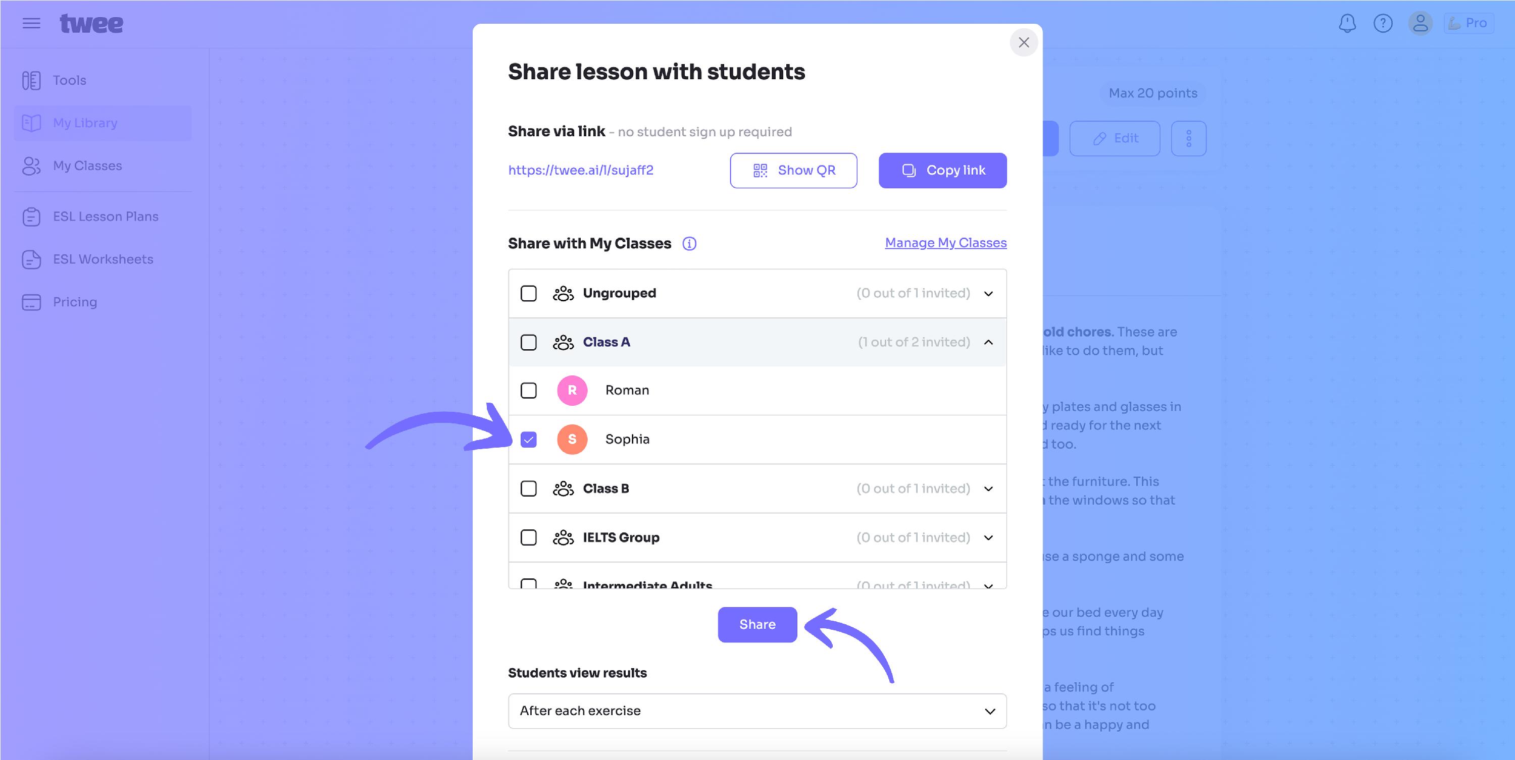Check the Roman student checkbox
The width and height of the screenshot is (1515, 760).
point(529,390)
